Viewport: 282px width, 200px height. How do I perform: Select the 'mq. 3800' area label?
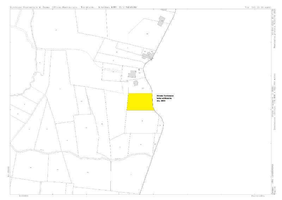coord(161,101)
